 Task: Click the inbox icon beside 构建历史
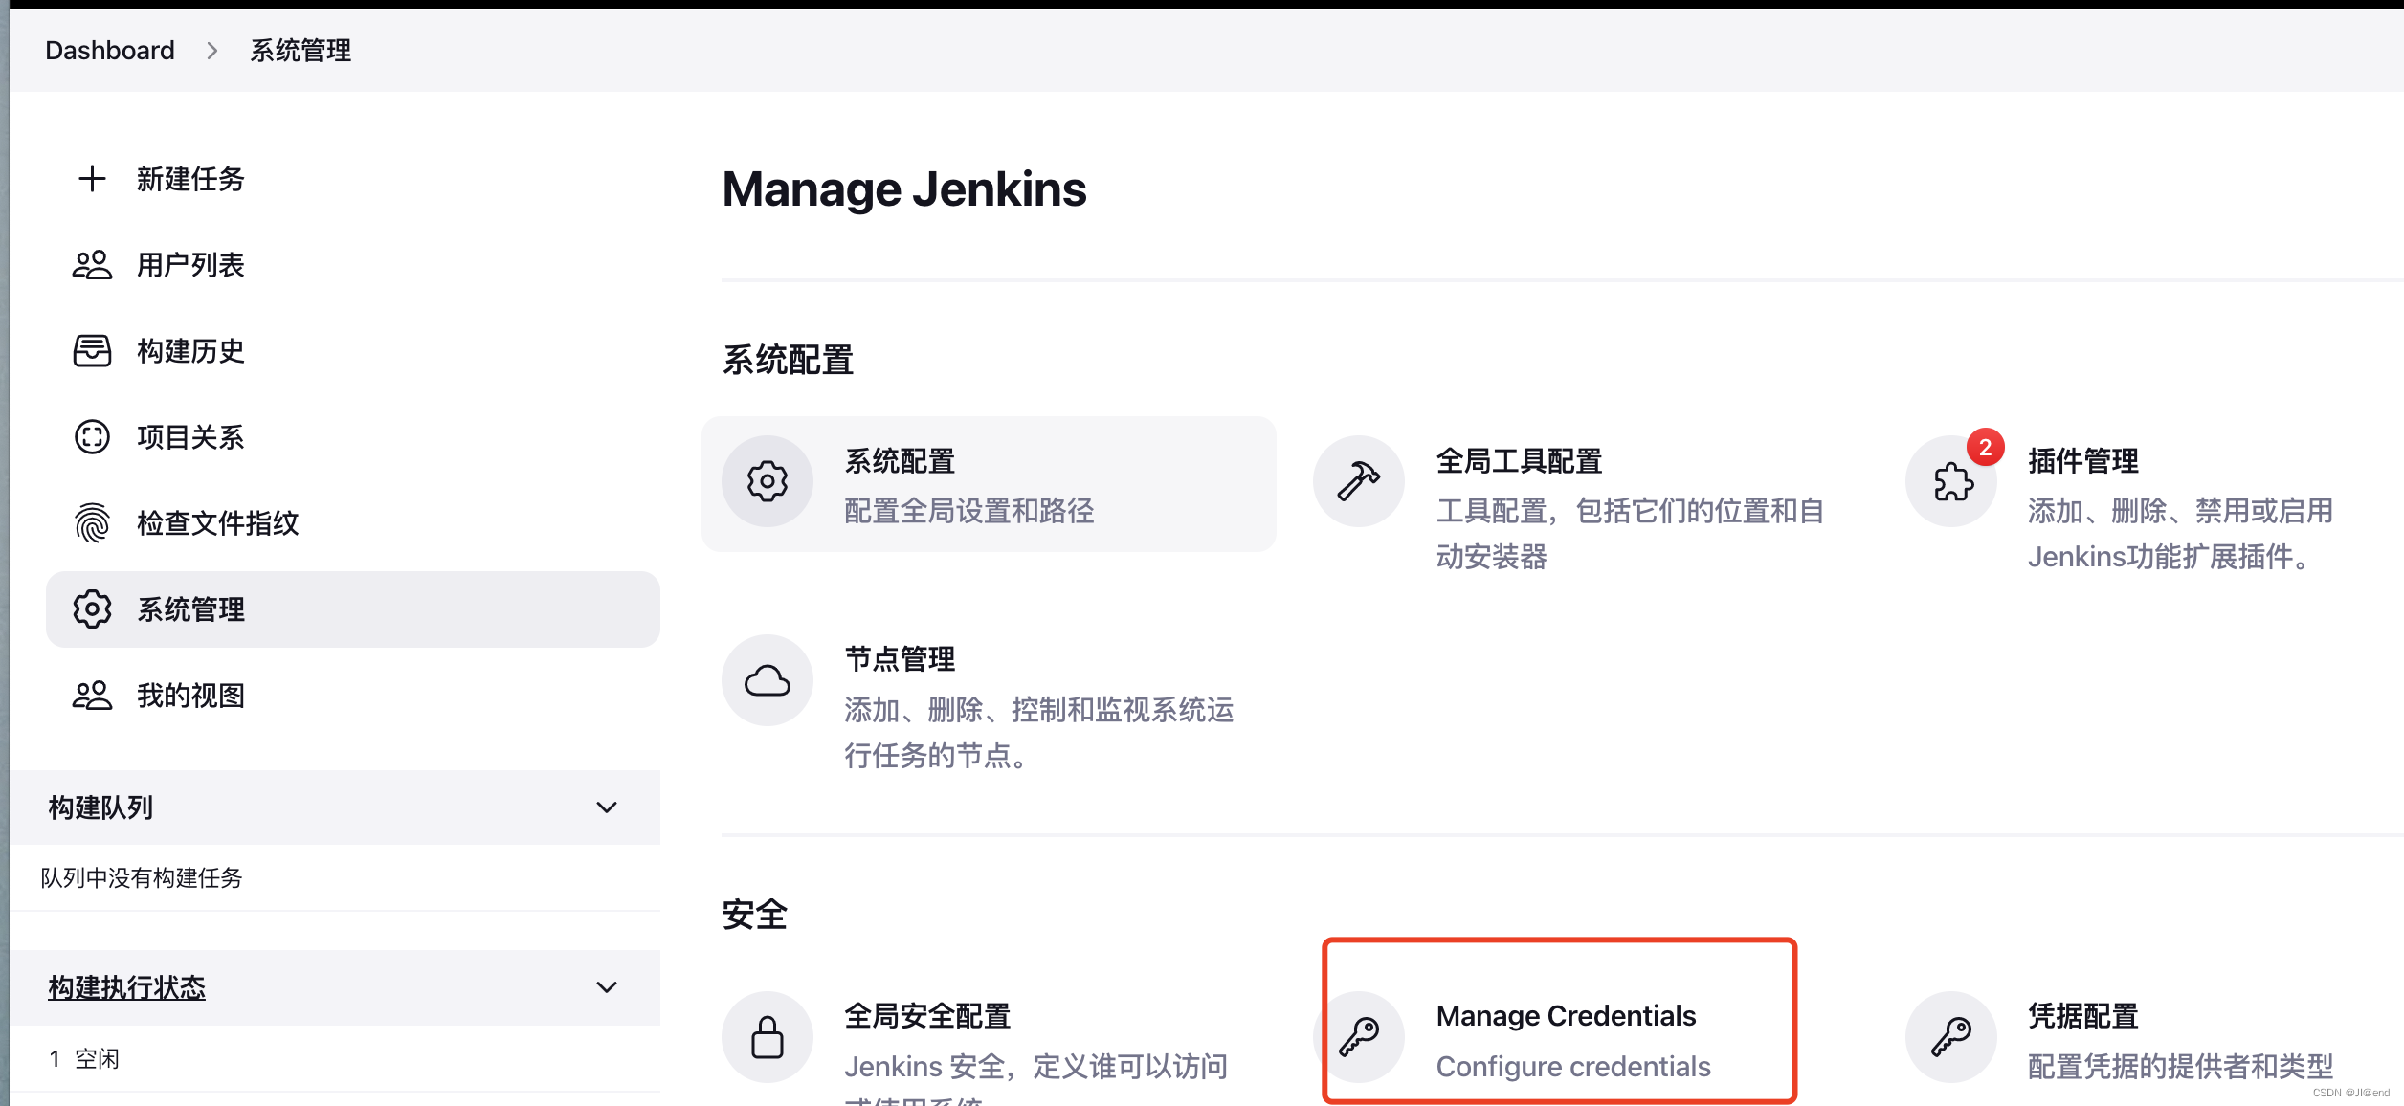point(92,351)
